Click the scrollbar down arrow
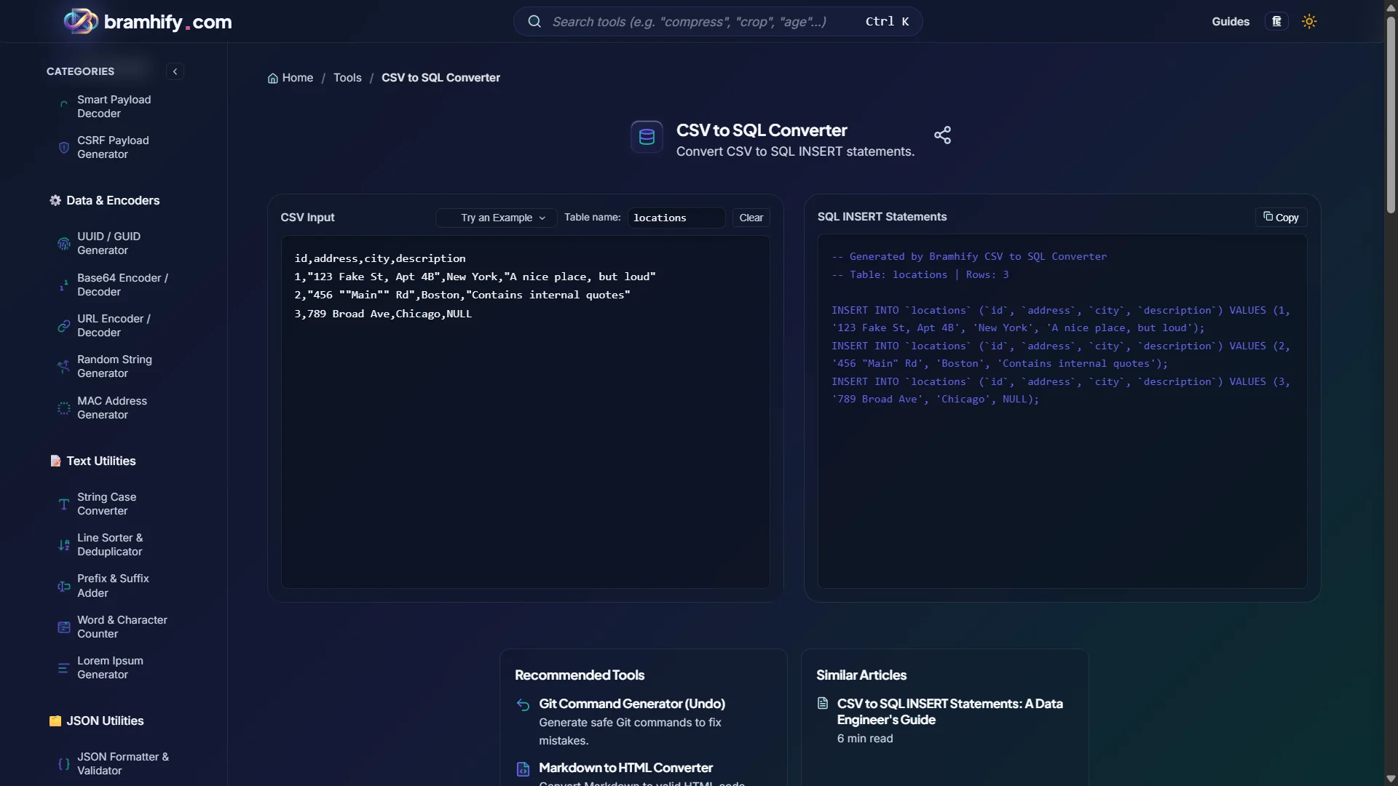 coord(1391,779)
